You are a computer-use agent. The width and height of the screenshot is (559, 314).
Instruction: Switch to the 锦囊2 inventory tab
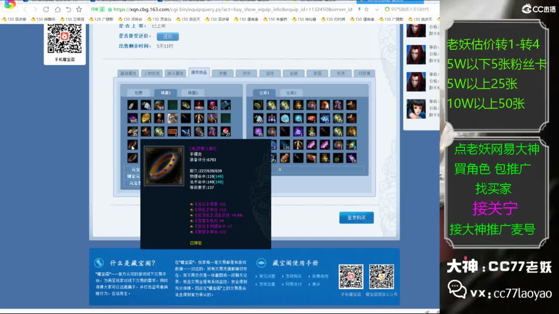click(193, 92)
